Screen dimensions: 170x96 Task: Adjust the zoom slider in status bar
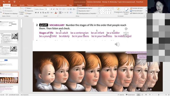(159, 95)
